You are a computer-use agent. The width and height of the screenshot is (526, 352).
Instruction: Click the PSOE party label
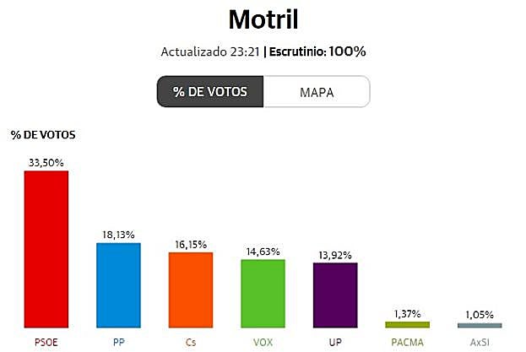tap(46, 342)
